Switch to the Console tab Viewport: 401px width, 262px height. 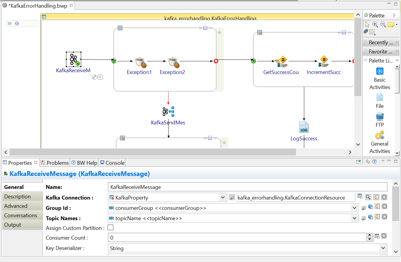point(112,163)
